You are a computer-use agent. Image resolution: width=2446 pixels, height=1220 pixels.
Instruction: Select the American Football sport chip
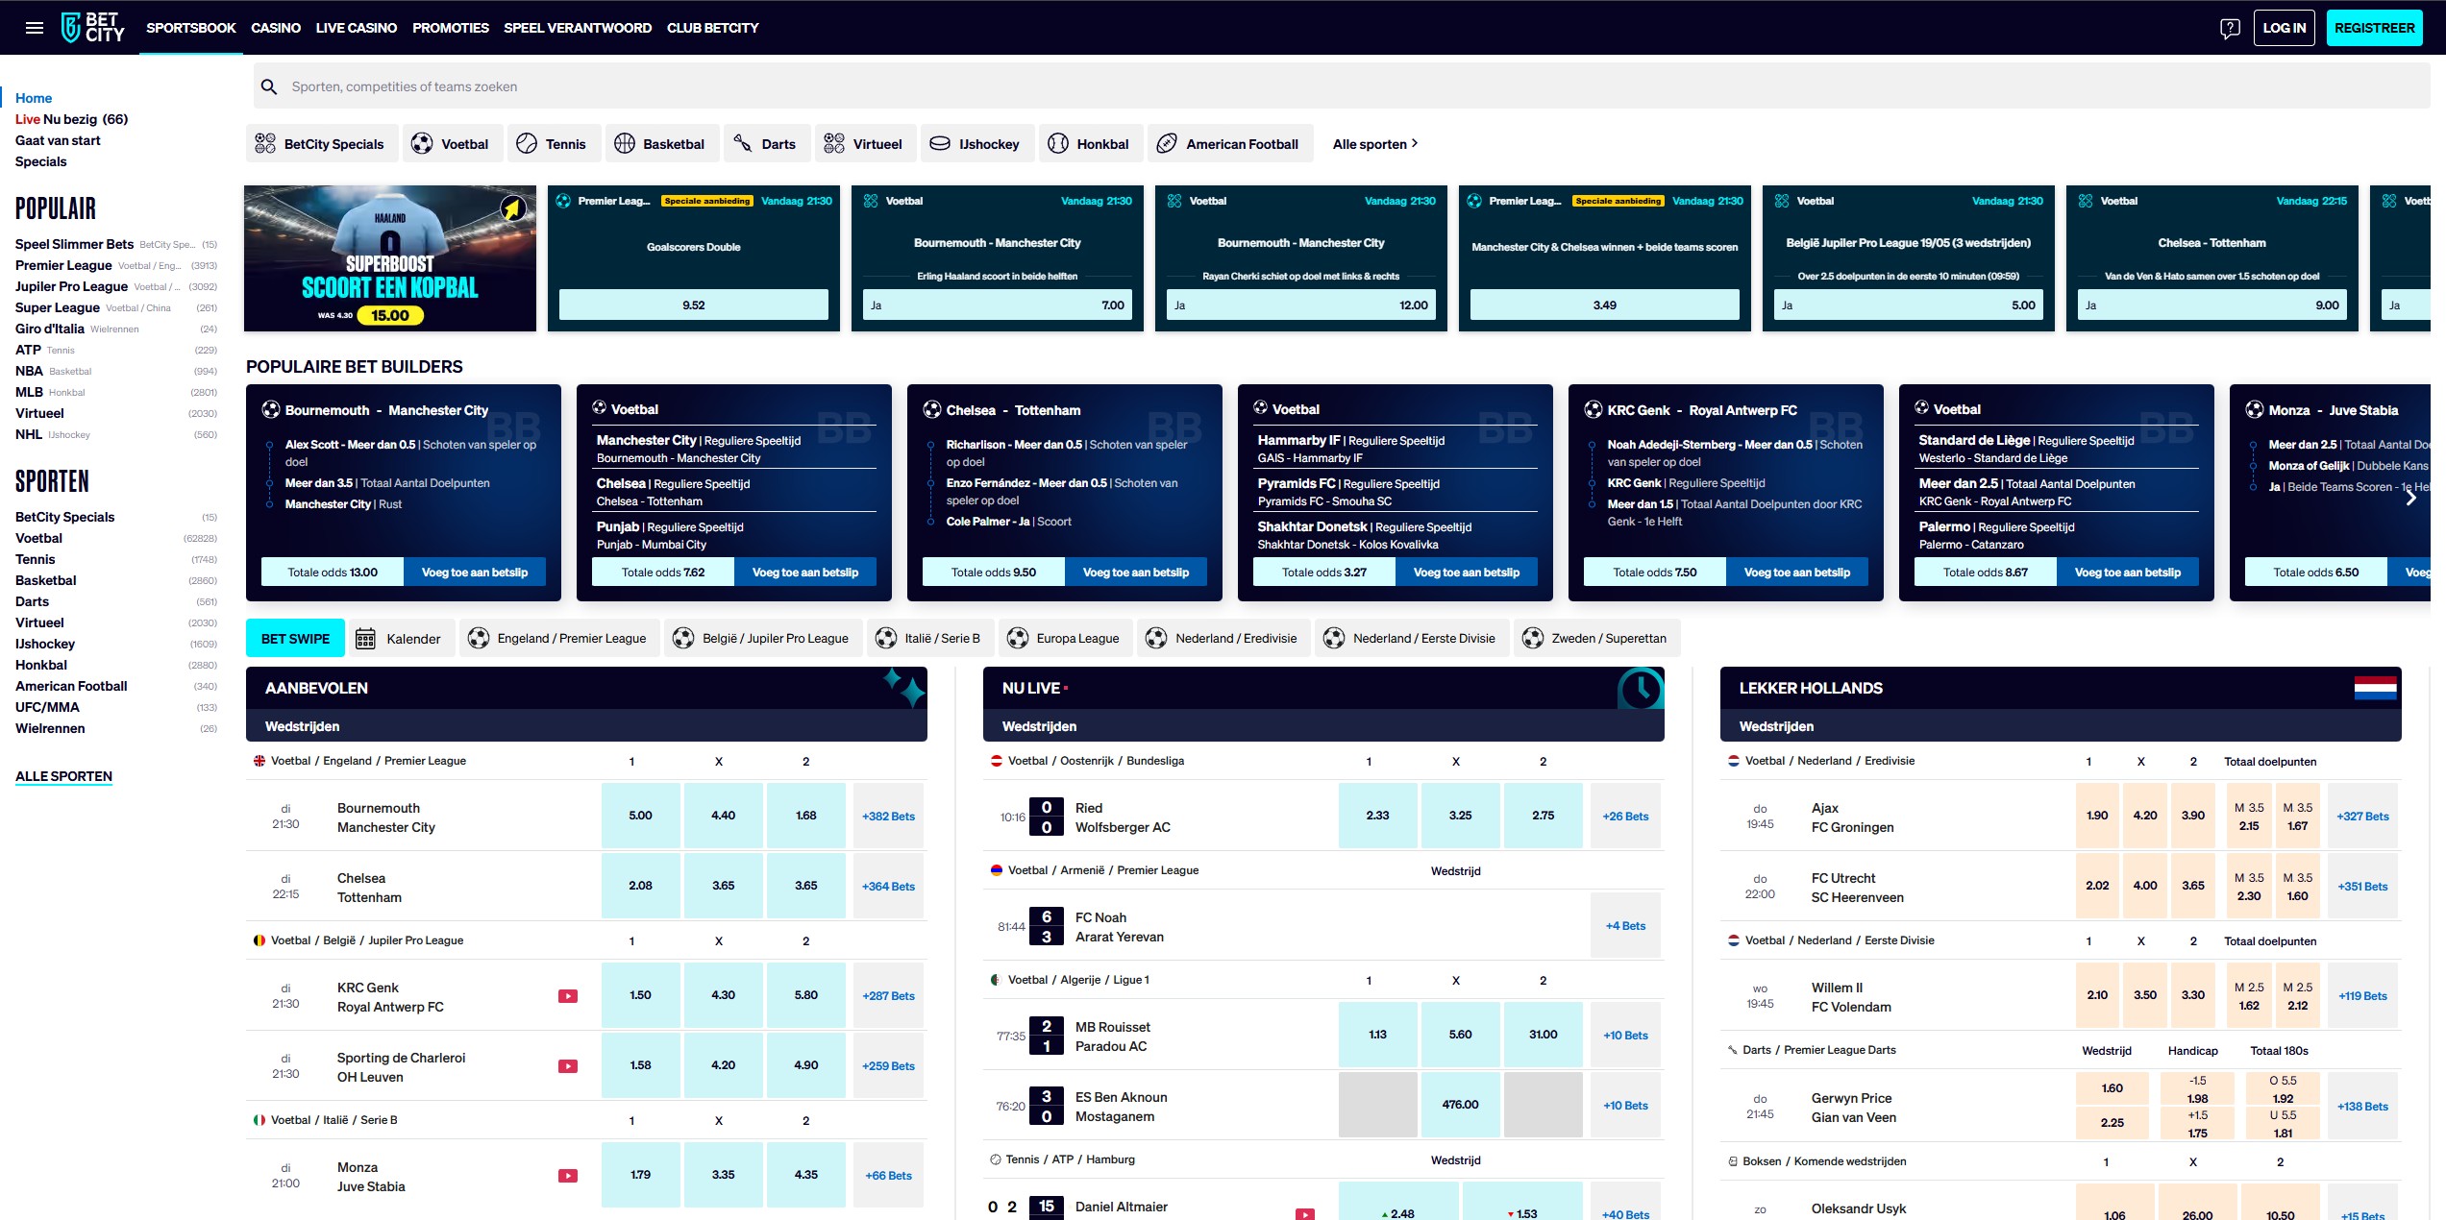(x=1228, y=144)
